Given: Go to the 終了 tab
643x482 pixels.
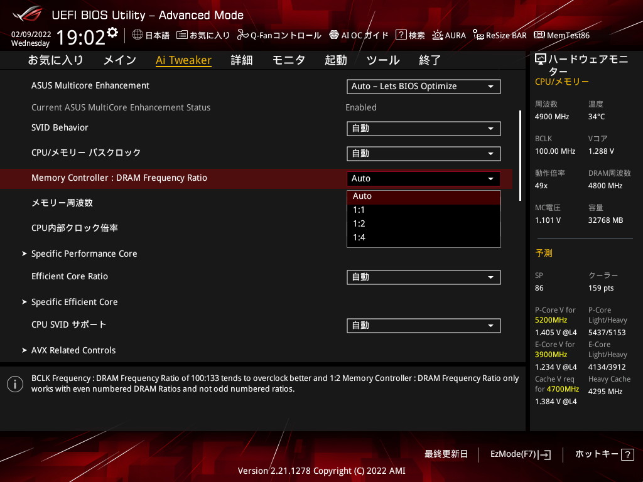Looking at the screenshot, I should click(x=430, y=60).
